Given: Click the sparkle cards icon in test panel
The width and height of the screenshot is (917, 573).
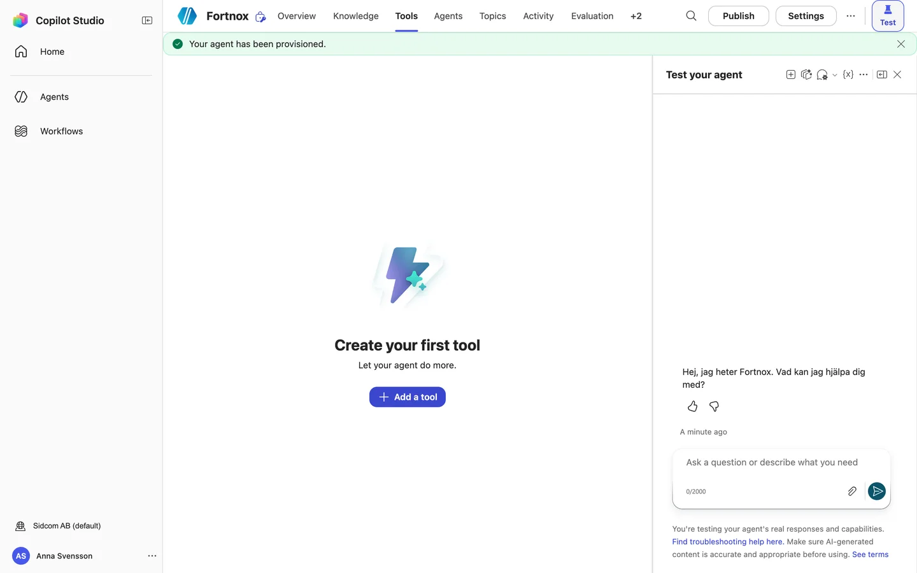Looking at the screenshot, I should pyautogui.click(x=806, y=74).
